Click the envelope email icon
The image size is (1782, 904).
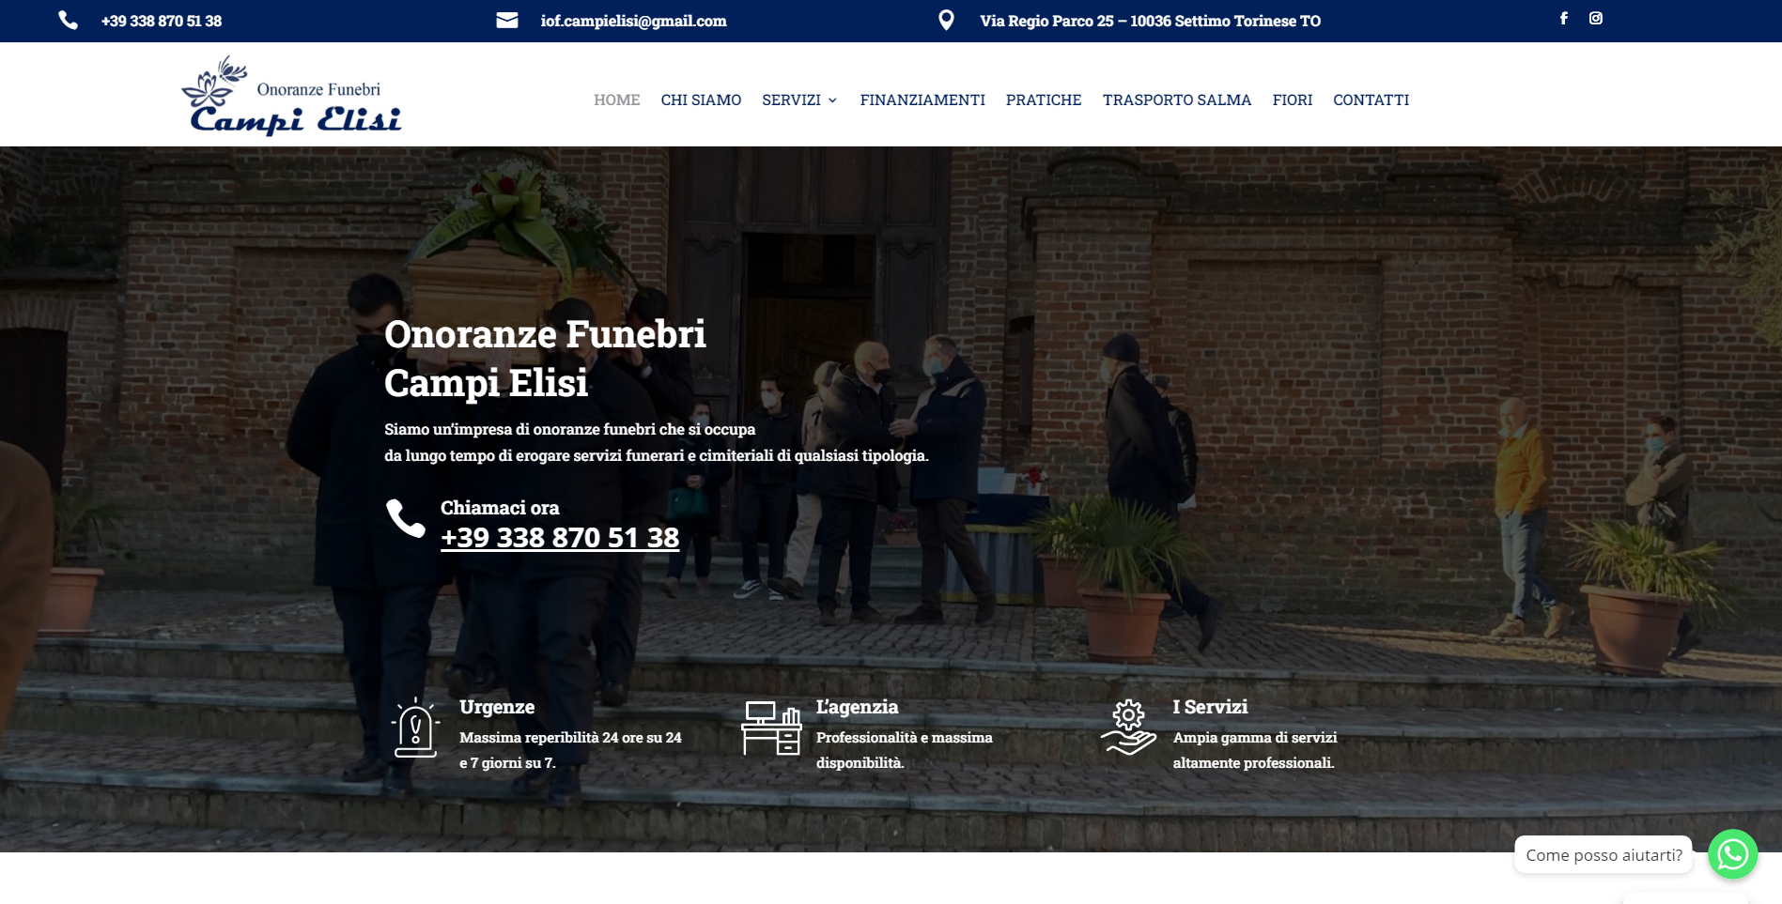[x=507, y=21]
